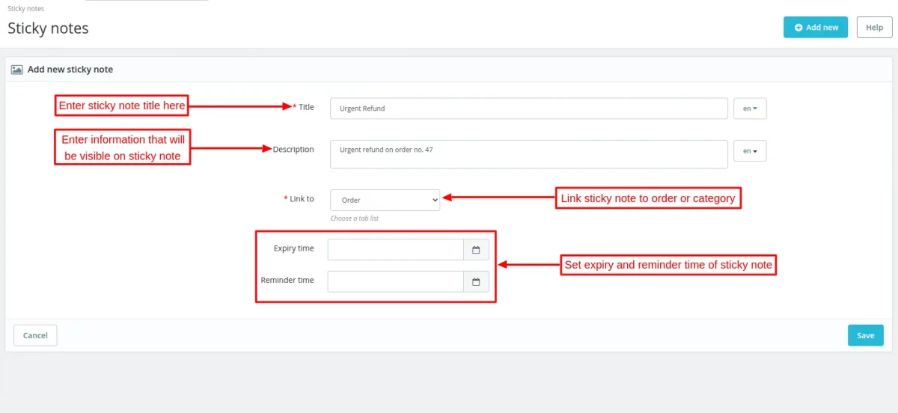Click the Reminder time input field
Screen dimensions: 898x413
click(x=395, y=282)
